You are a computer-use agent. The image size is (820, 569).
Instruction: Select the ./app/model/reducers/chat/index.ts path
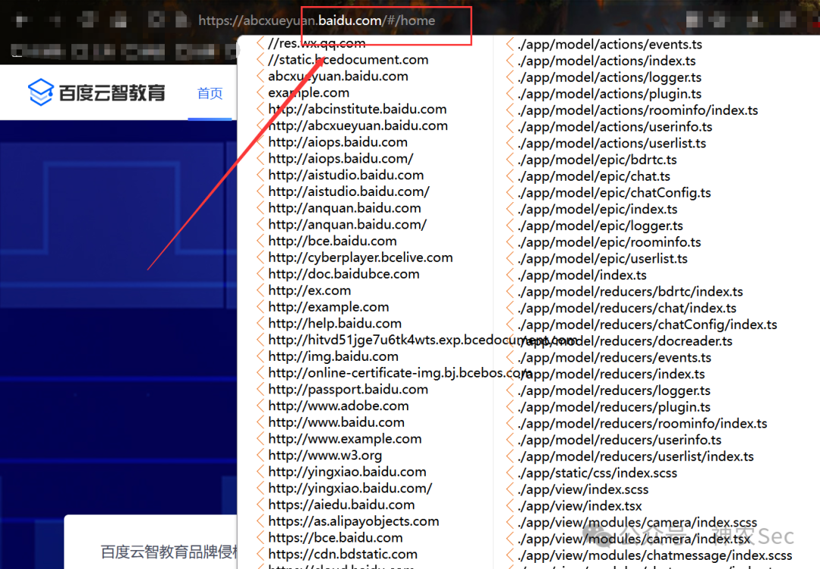point(626,308)
